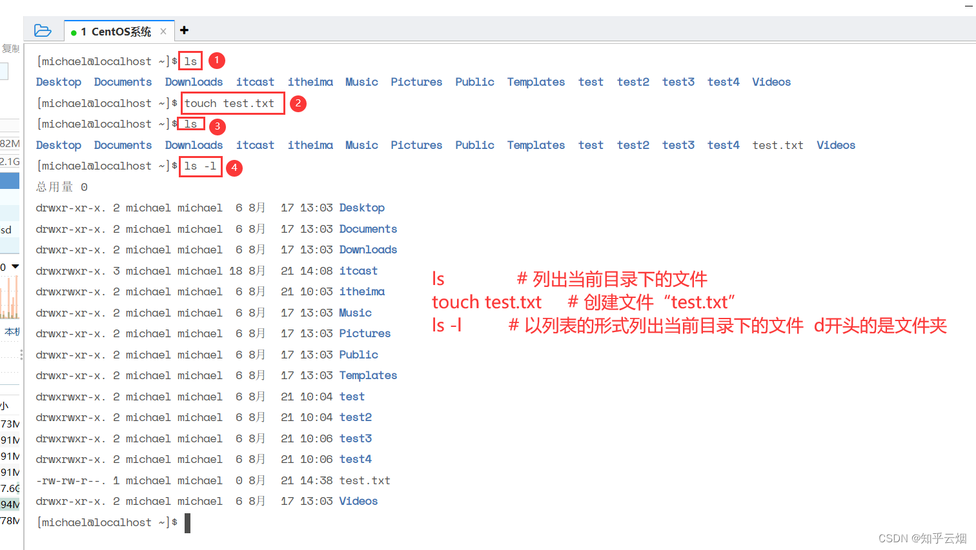
Task: Click Pictures in the ls -l listing
Action: pos(365,333)
